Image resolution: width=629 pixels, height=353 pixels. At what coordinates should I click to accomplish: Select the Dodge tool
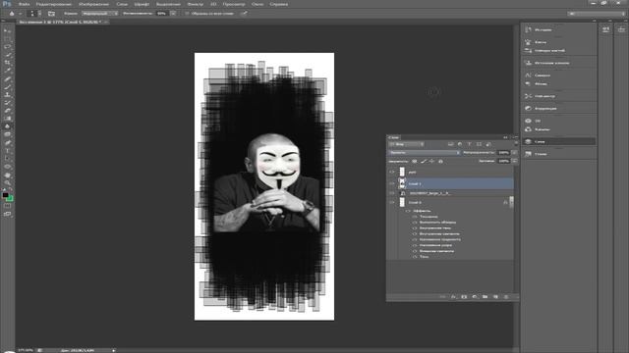click(7, 135)
